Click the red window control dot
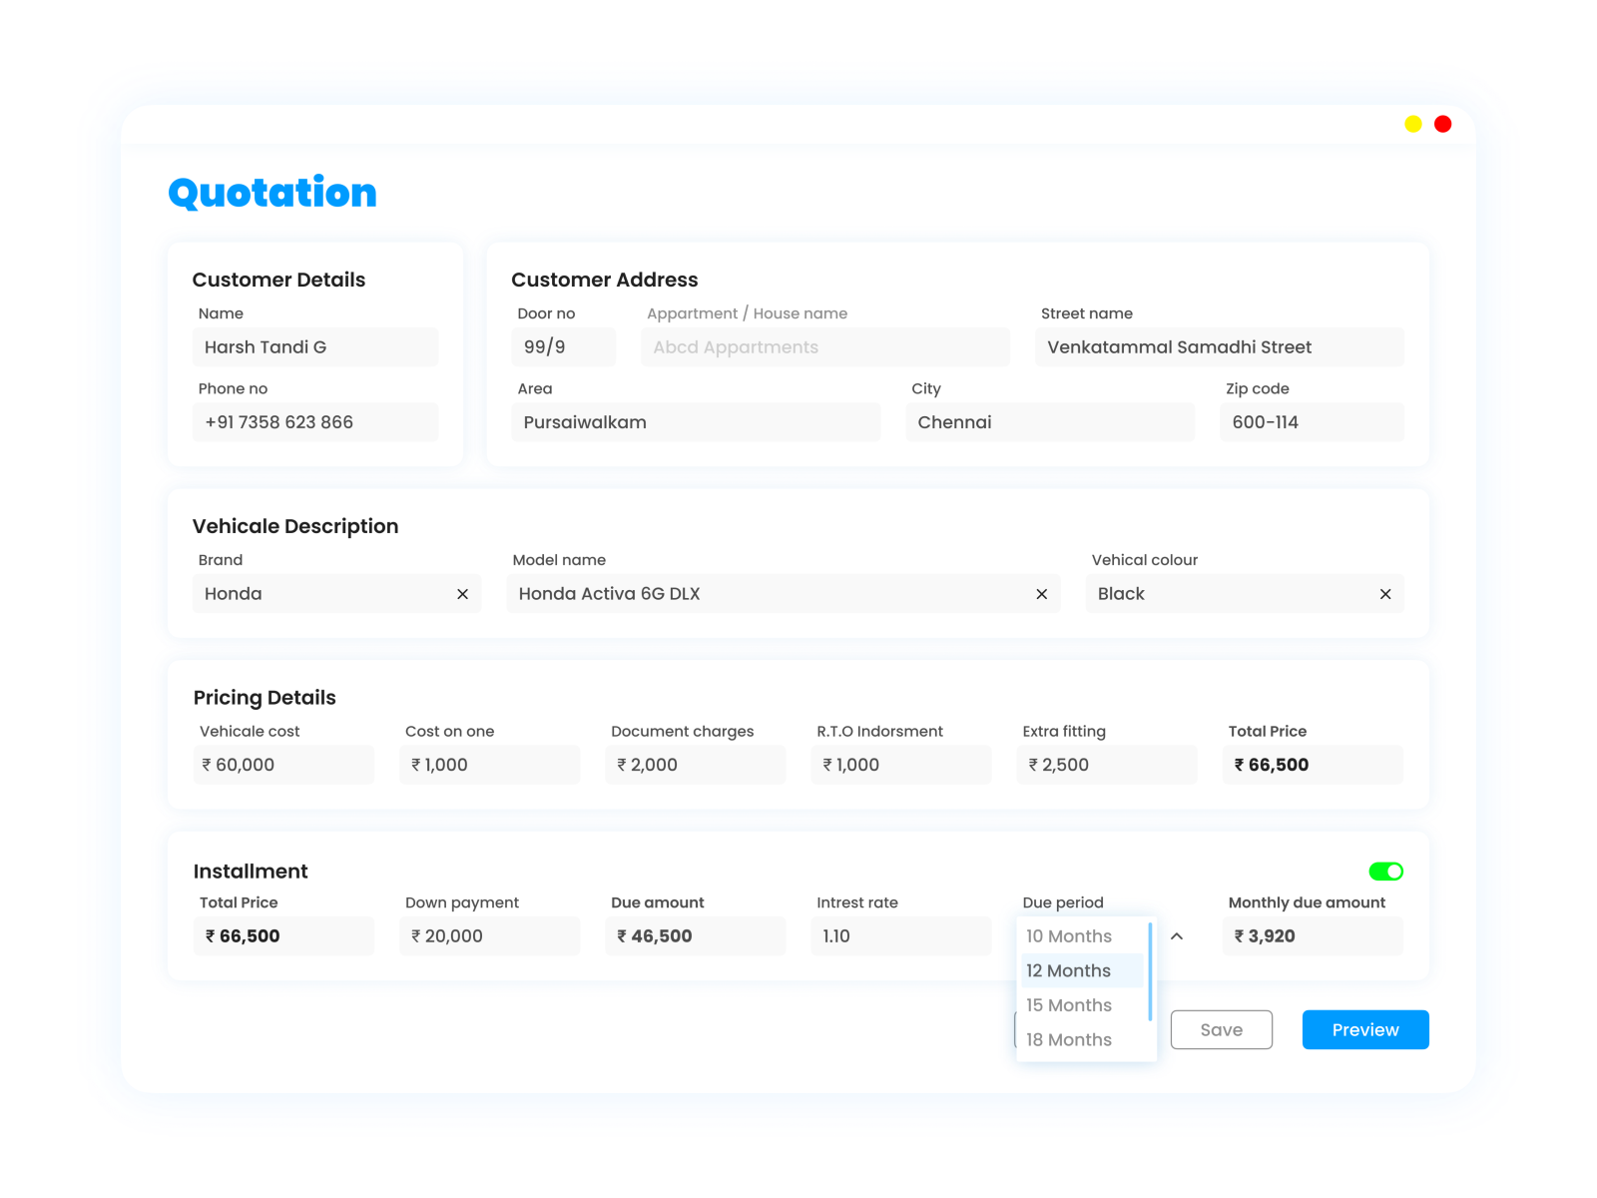 point(1442,124)
